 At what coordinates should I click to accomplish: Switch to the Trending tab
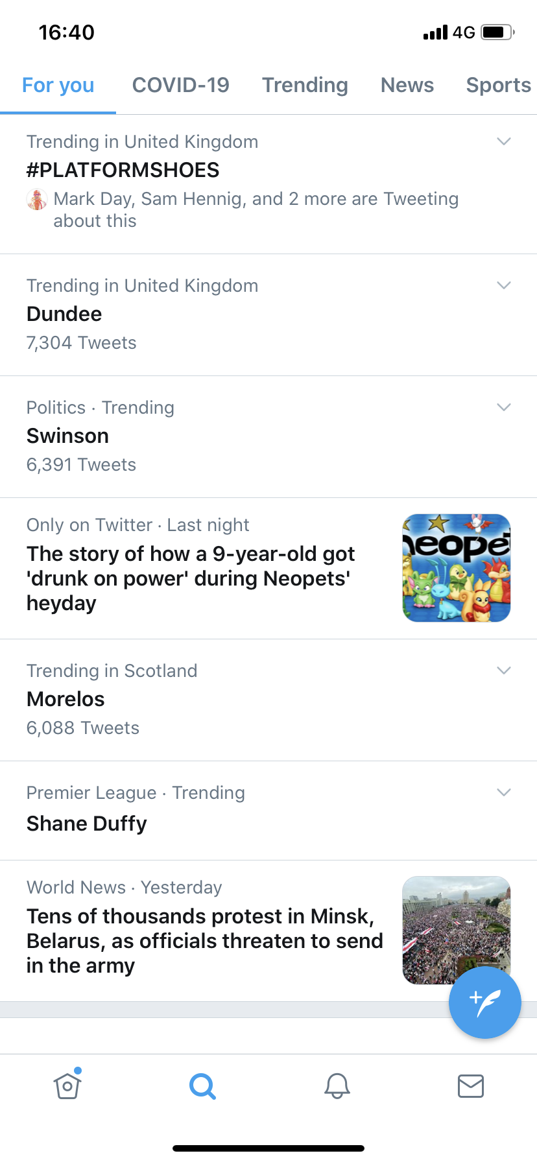pos(305,85)
